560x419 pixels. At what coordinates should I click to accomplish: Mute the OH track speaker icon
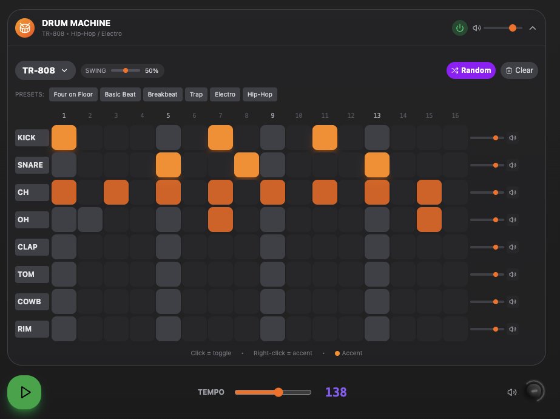tap(513, 220)
